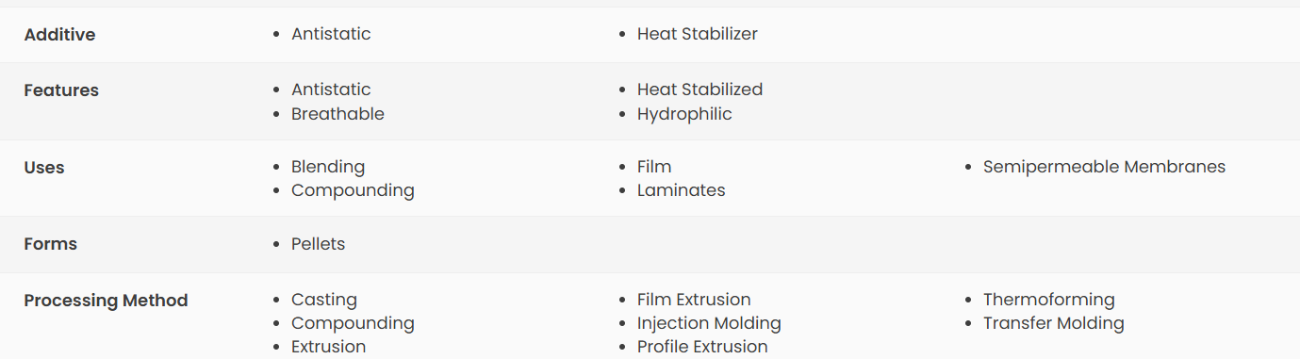Click Compounding in the Uses row

[x=353, y=190]
